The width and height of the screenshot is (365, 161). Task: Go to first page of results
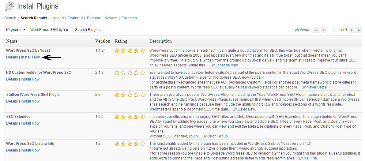pos(316,30)
